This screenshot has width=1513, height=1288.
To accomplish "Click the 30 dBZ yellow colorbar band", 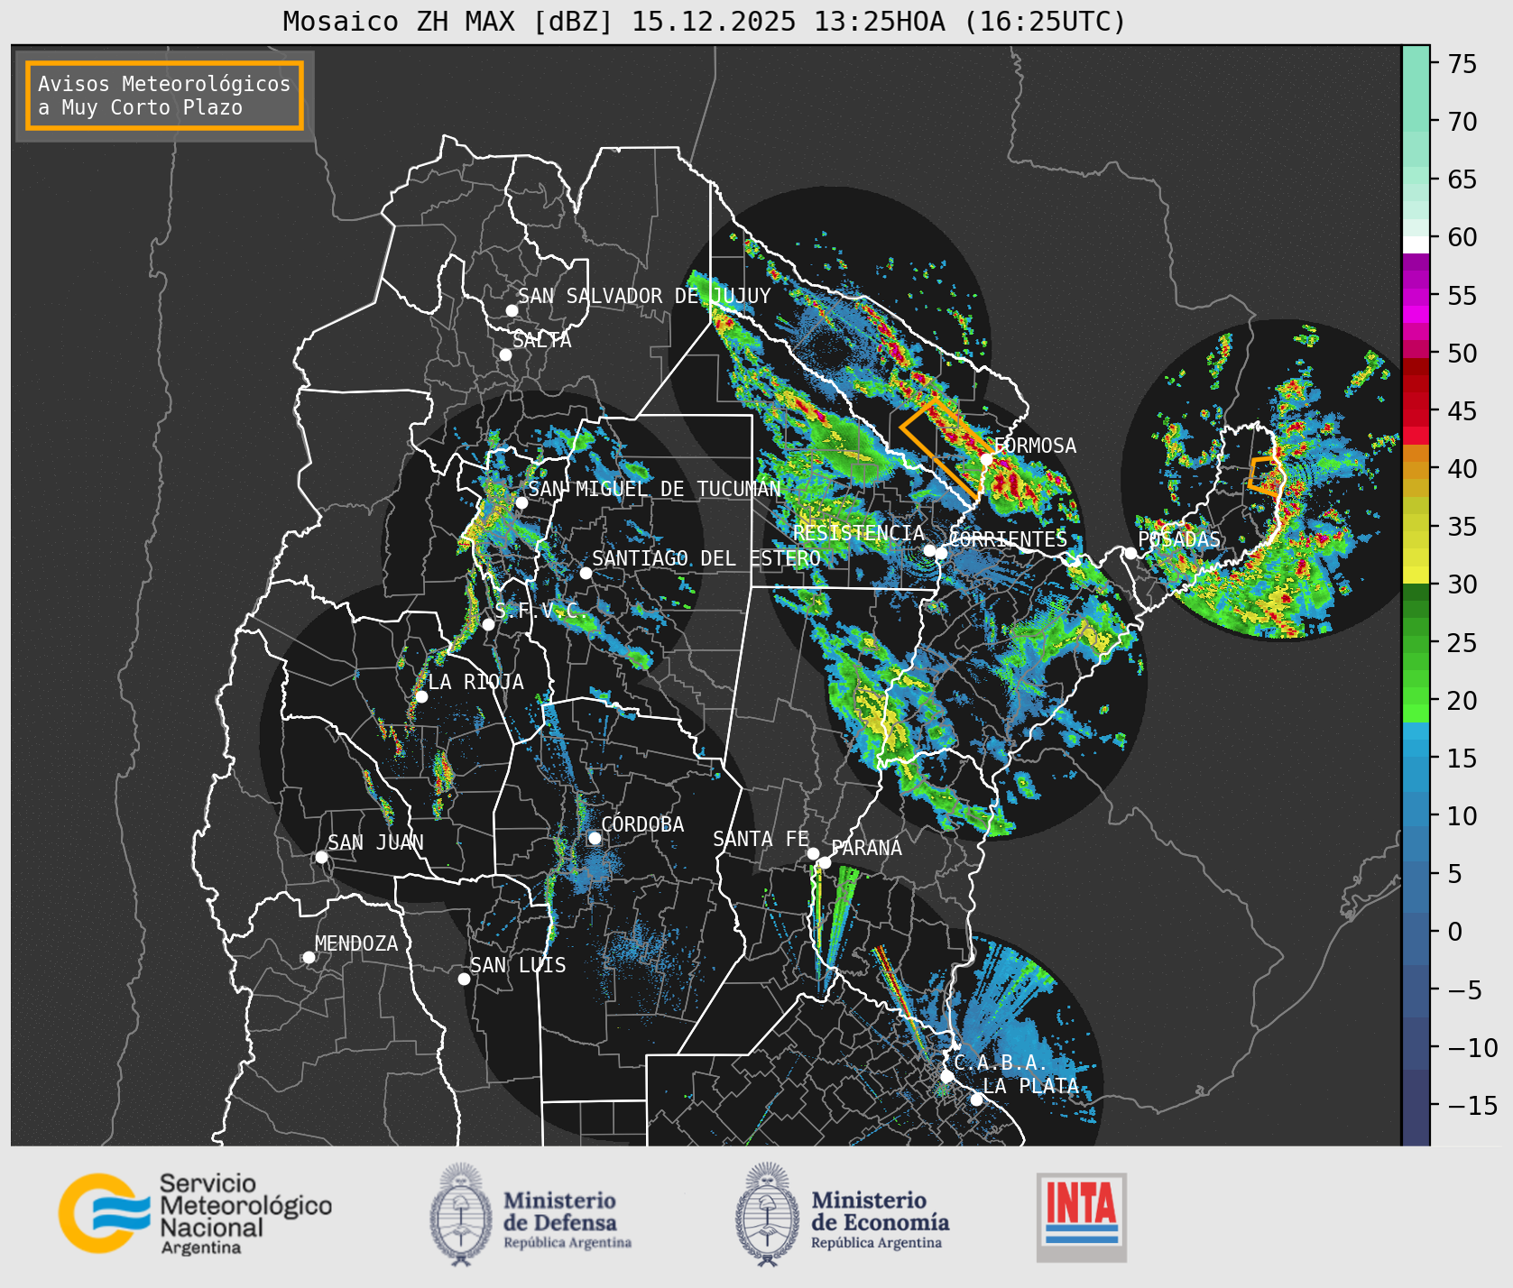I will click(1416, 575).
